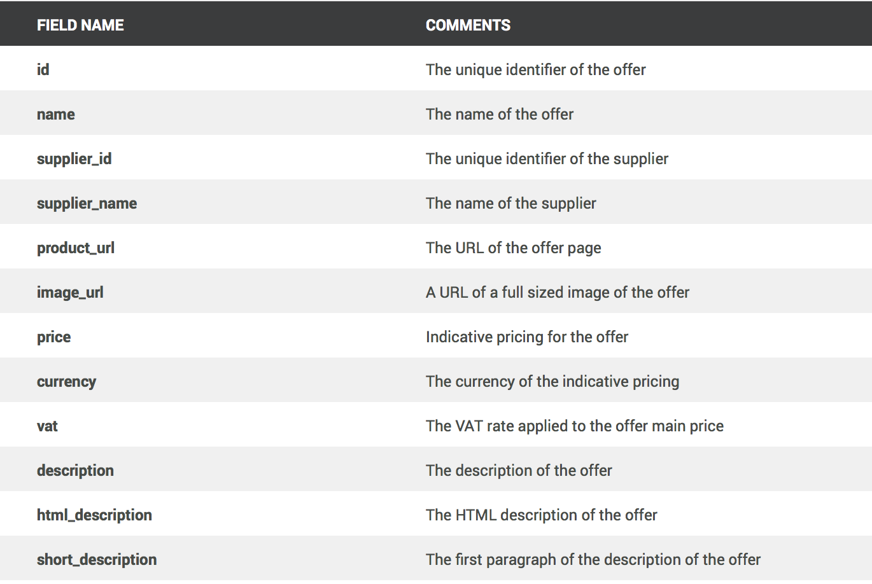This screenshot has height=584, width=872.
Task: Click the description field name
Action: coord(76,471)
